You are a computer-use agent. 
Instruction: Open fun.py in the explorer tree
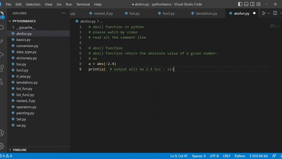(x=21, y=64)
